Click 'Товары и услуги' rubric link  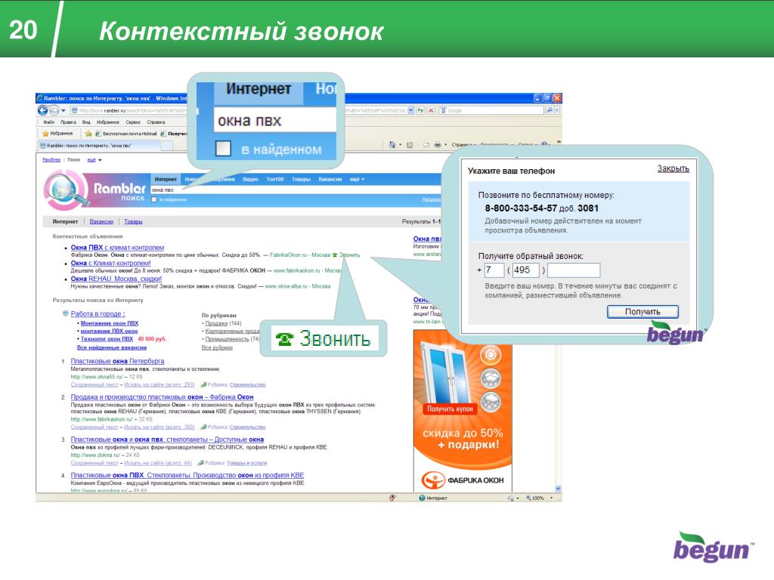[246, 463]
